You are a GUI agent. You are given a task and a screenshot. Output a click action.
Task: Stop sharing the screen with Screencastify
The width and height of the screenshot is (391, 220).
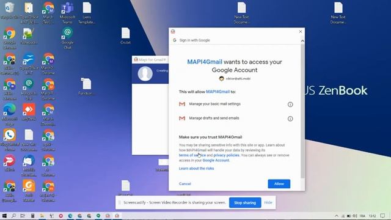click(245, 203)
